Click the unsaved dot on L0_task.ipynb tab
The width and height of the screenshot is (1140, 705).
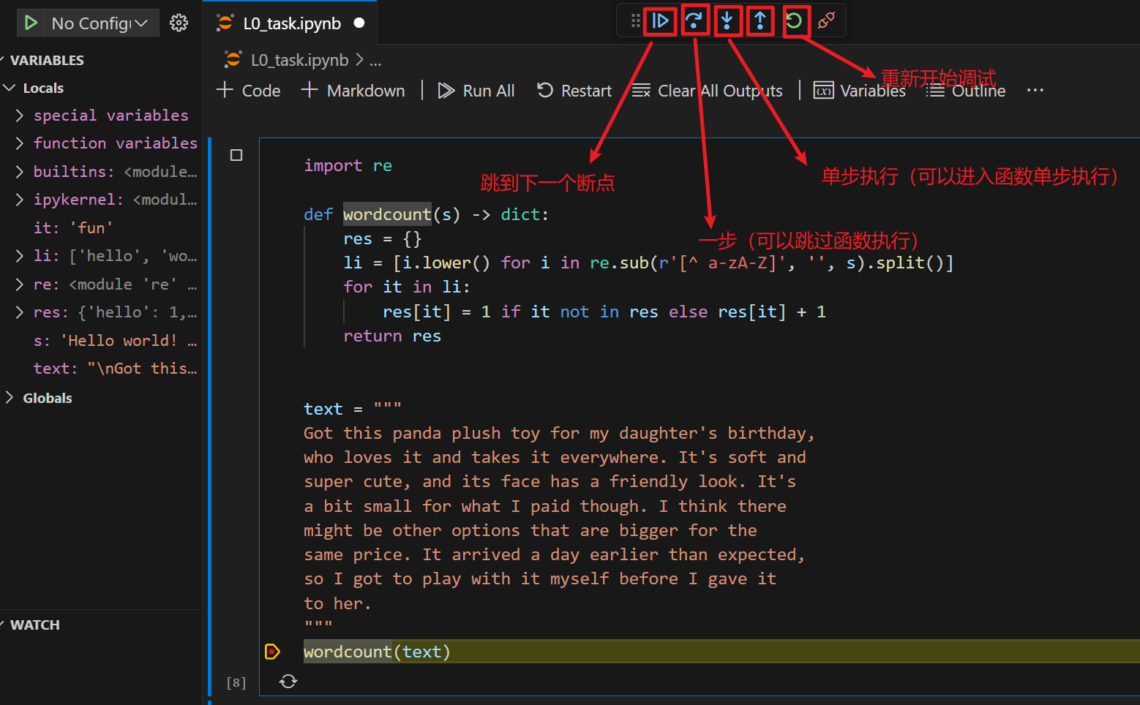tap(359, 23)
